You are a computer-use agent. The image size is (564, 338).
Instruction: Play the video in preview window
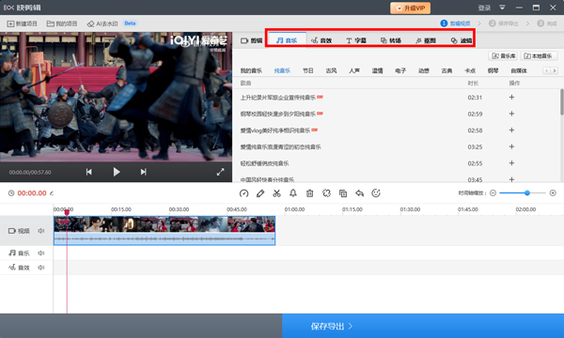[x=117, y=172]
